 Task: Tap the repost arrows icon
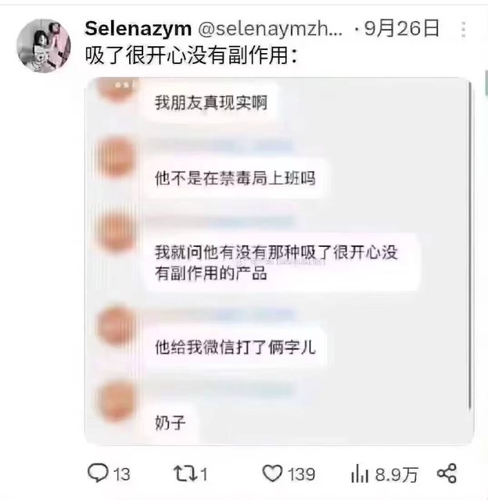coord(185,473)
